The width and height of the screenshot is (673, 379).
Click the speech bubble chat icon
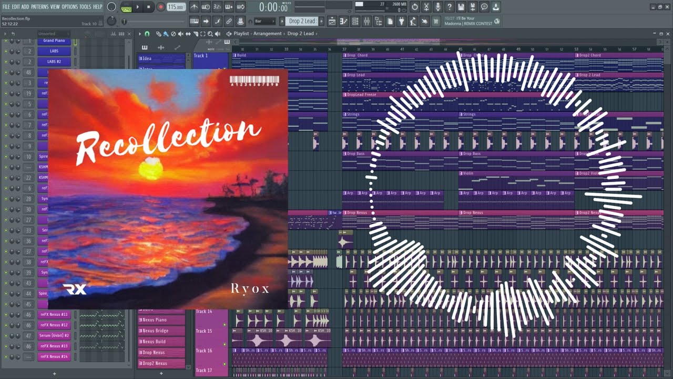pos(484,7)
